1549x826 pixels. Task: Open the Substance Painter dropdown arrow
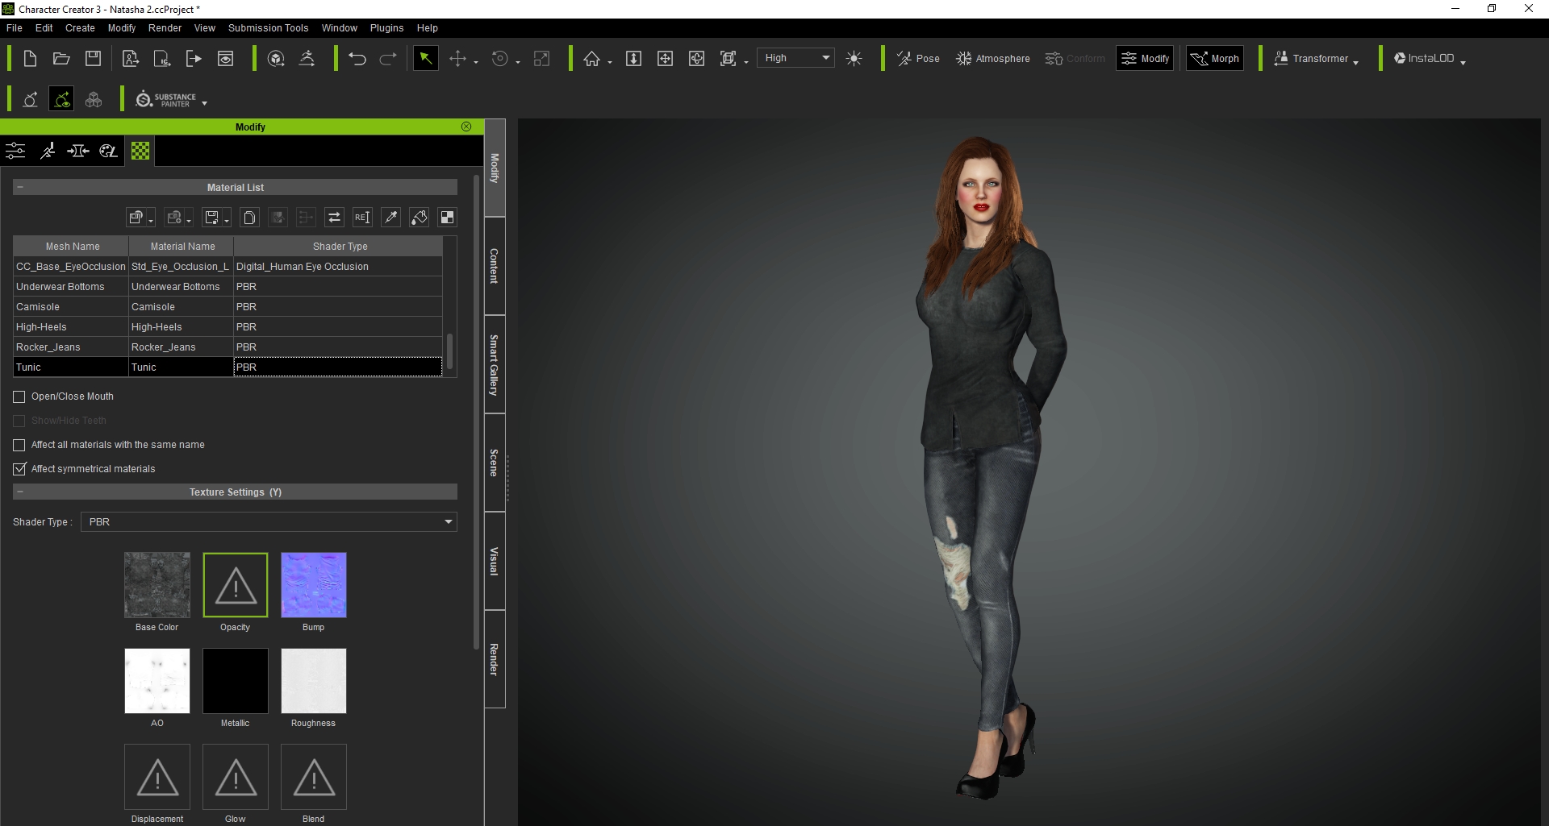204,103
